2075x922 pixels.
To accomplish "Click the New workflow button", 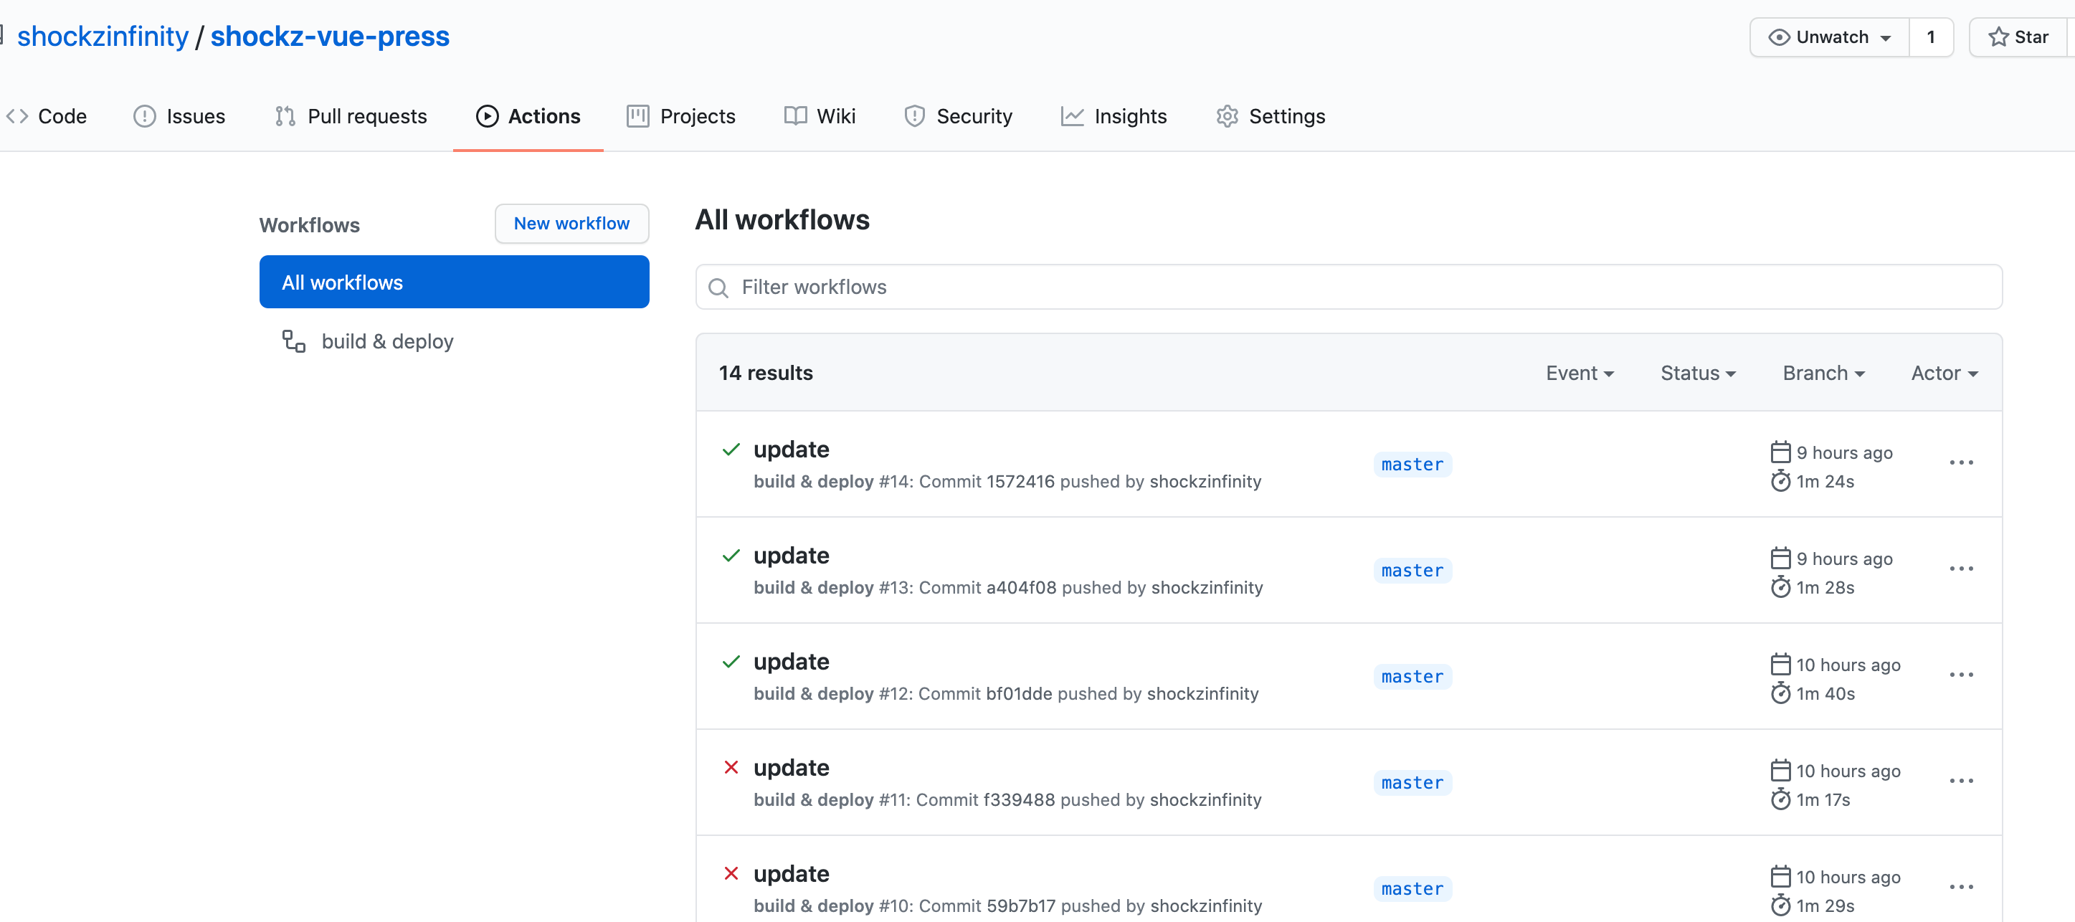I will tap(571, 223).
